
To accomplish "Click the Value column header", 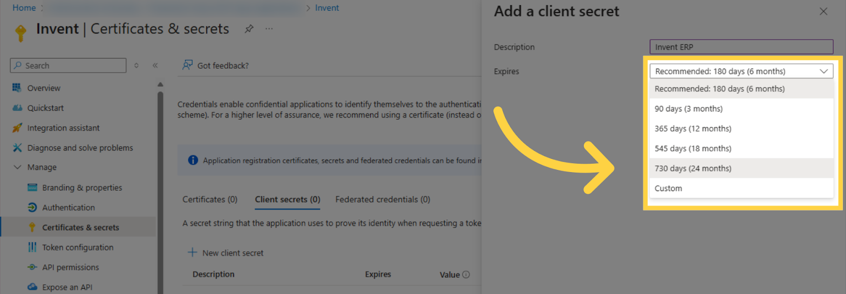I will 450,274.
